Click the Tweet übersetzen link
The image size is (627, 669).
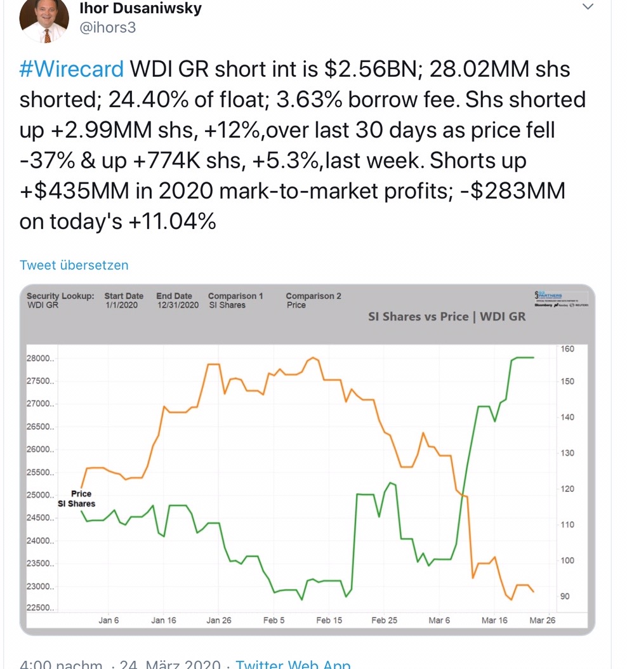point(74,265)
